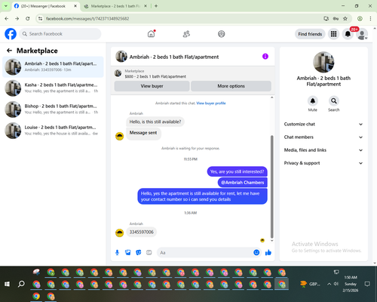Open the taskbar clock showing 1:50 AM

click(351, 284)
